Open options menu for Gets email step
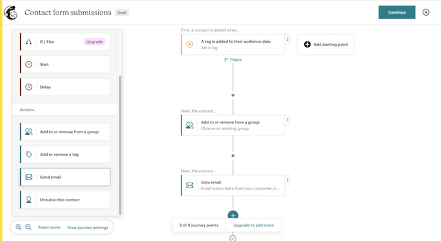Viewport: 441px width, 241px height. pos(287,180)
